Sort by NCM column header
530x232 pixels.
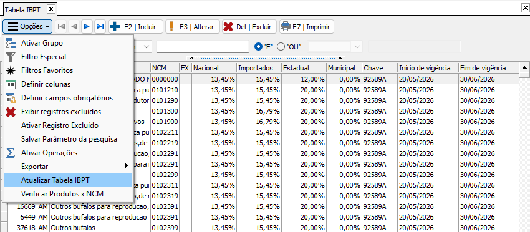(165, 68)
